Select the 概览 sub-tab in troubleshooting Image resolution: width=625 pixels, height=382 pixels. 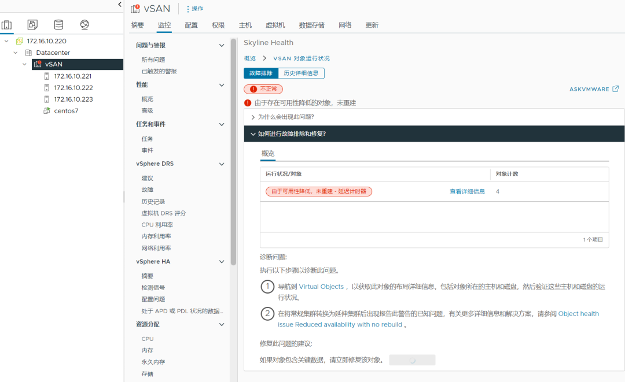click(268, 153)
